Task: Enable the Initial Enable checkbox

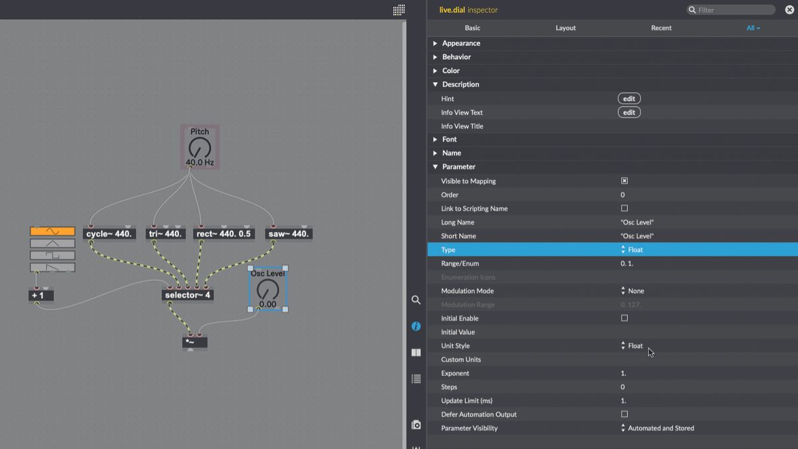Action: [x=624, y=318]
